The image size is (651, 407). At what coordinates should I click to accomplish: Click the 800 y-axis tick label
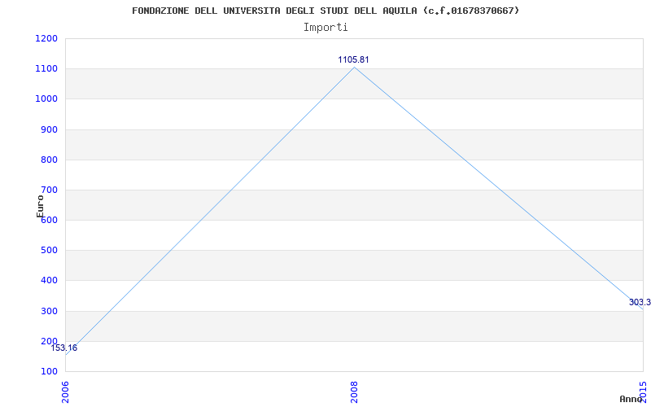49,160
